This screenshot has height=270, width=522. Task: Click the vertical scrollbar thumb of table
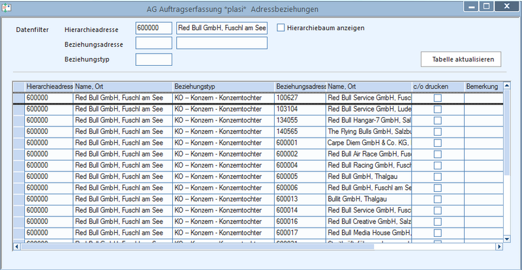pyautogui.click(x=506, y=132)
